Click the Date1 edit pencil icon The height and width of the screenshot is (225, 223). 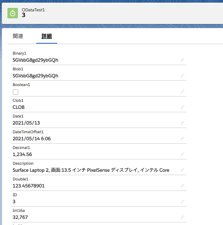(182, 123)
